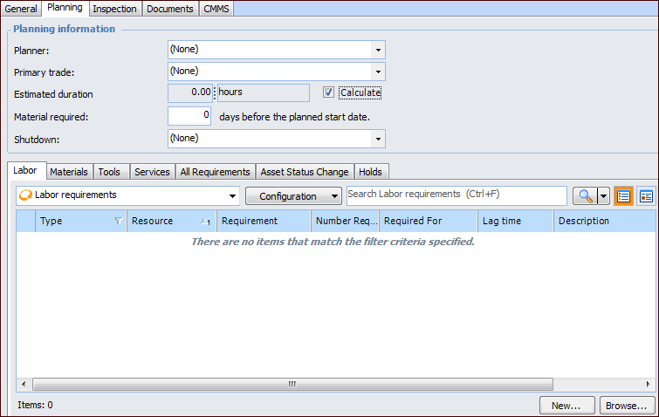
Task: Switch to the CMMS tab
Action: point(216,9)
